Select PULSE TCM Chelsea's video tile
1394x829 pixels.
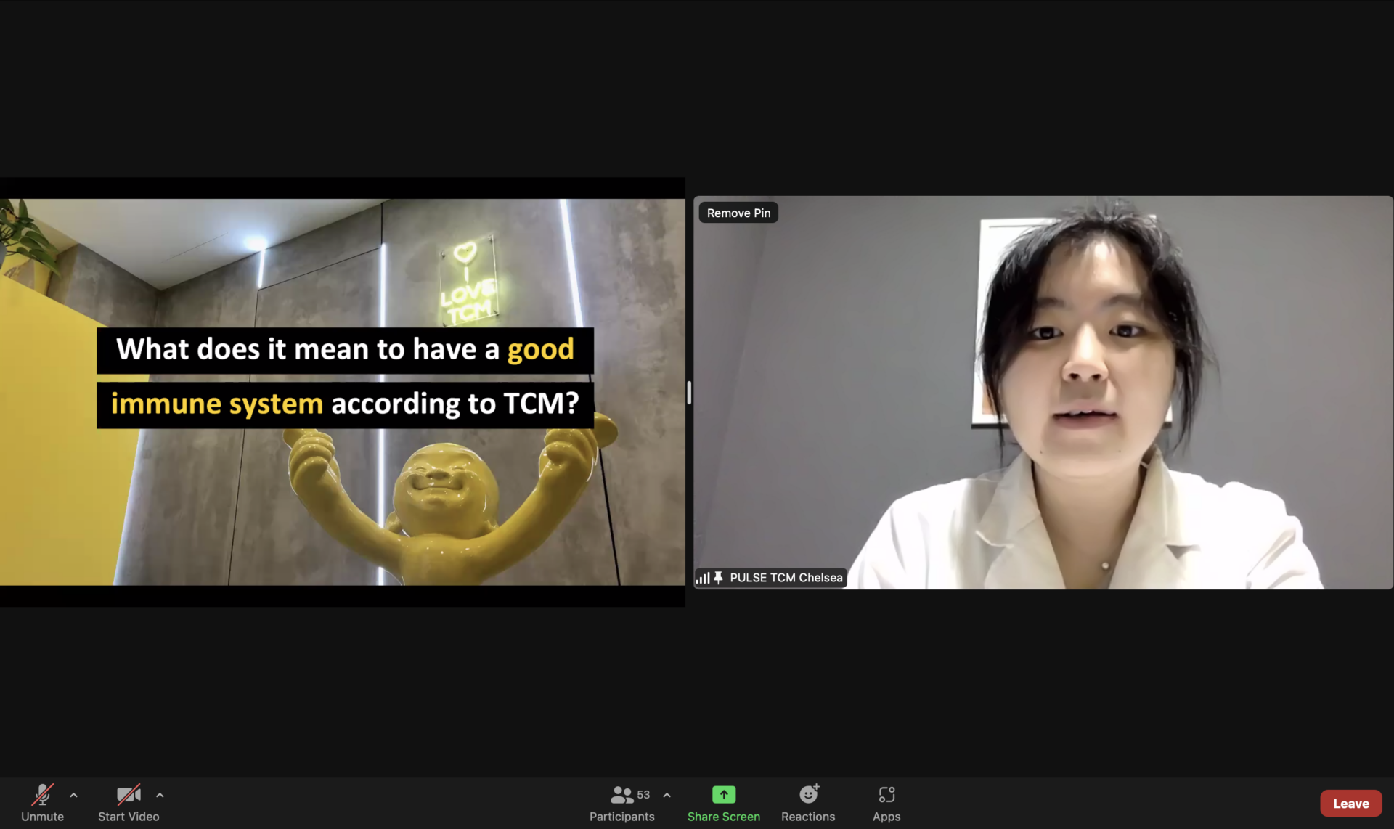point(1043,392)
